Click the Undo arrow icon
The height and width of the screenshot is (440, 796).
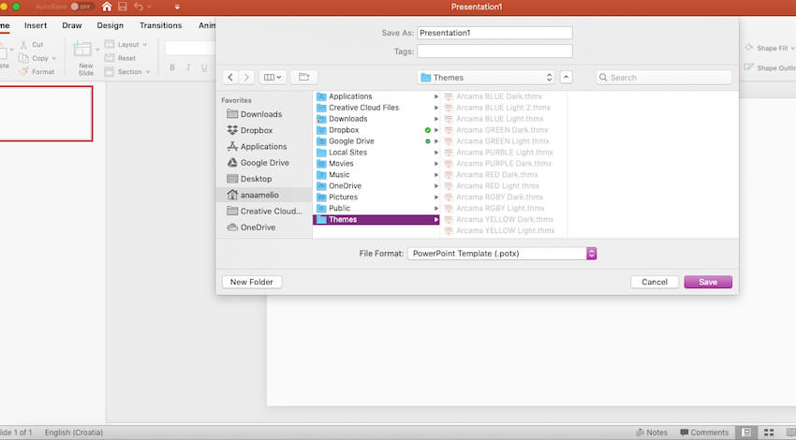click(138, 7)
